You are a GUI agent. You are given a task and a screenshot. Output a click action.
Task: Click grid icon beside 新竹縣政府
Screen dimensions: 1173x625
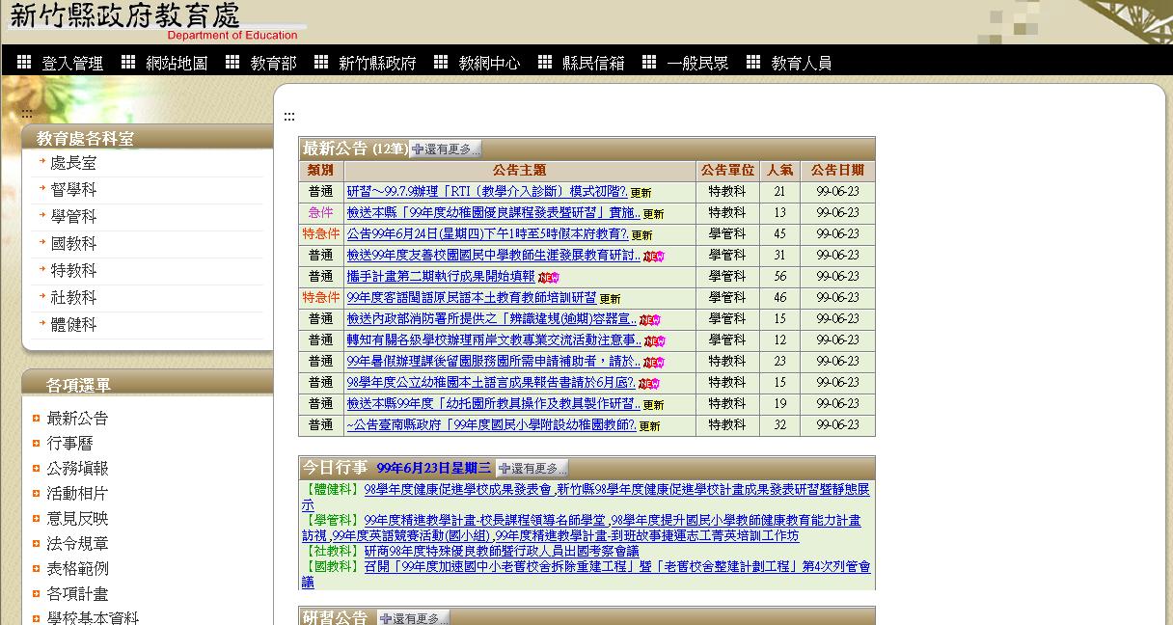click(321, 62)
